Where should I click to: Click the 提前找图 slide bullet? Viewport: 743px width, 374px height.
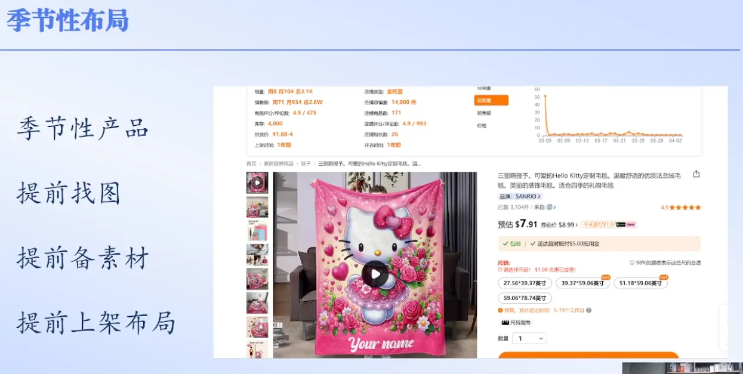(x=69, y=193)
